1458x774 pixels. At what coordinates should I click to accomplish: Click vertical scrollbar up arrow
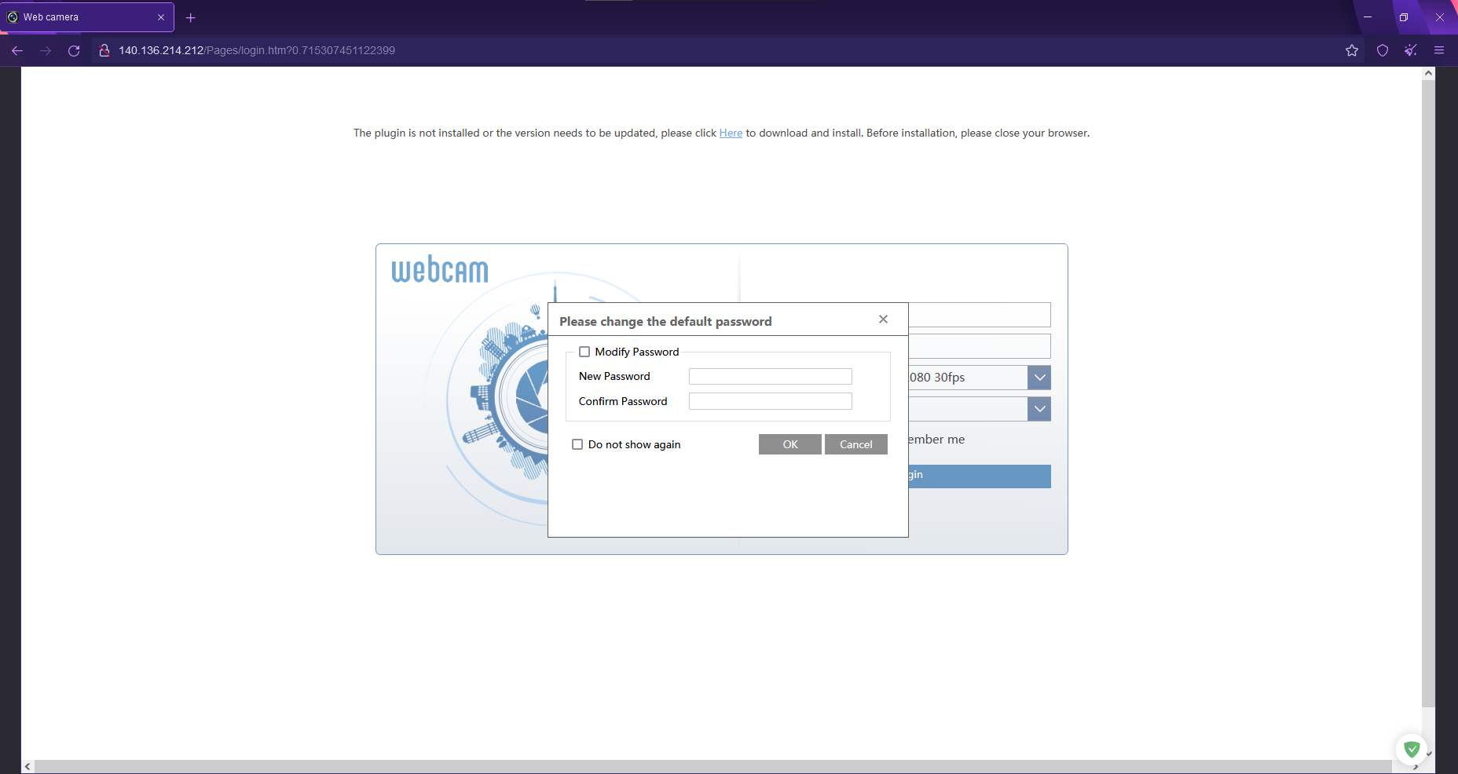pyautogui.click(x=1428, y=73)
